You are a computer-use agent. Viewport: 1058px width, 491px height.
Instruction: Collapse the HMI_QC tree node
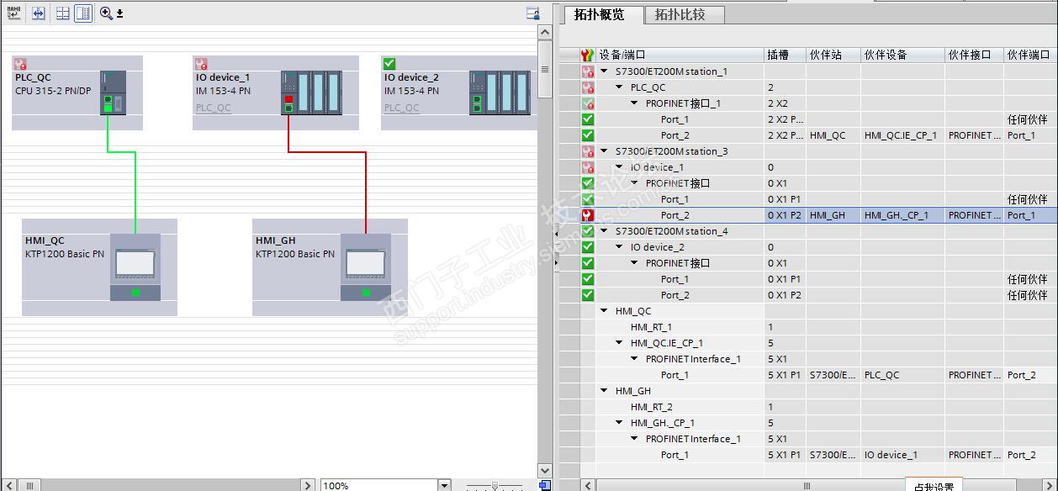[x=604, y=311]
